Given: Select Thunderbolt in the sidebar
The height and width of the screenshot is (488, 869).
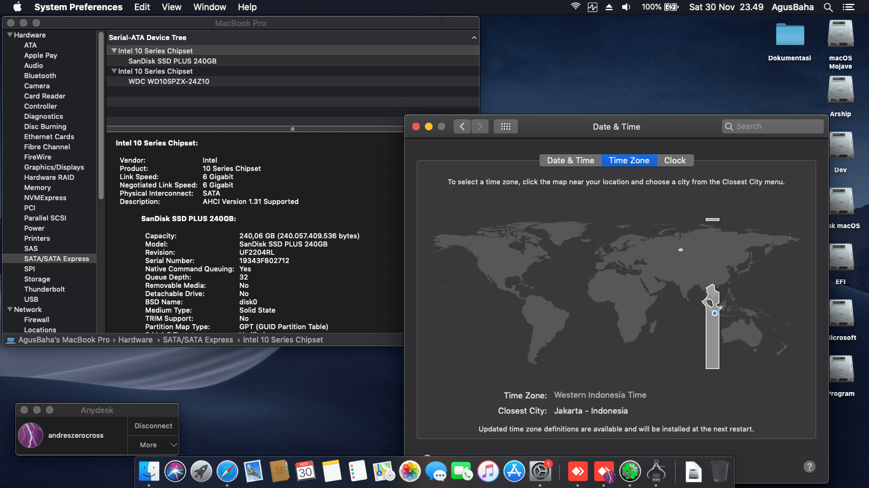Looking at the screenshot, I should [x=45, y=289].
